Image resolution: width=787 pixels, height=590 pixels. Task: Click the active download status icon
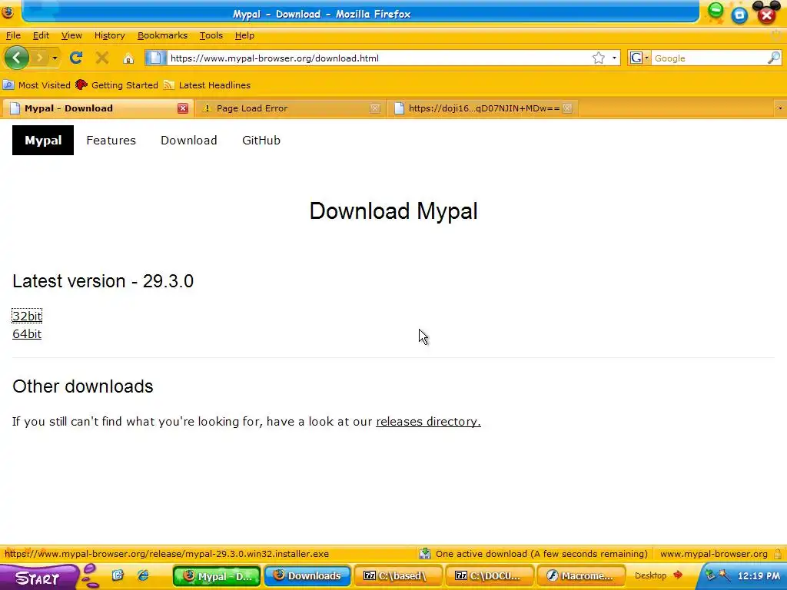[424, 553]
